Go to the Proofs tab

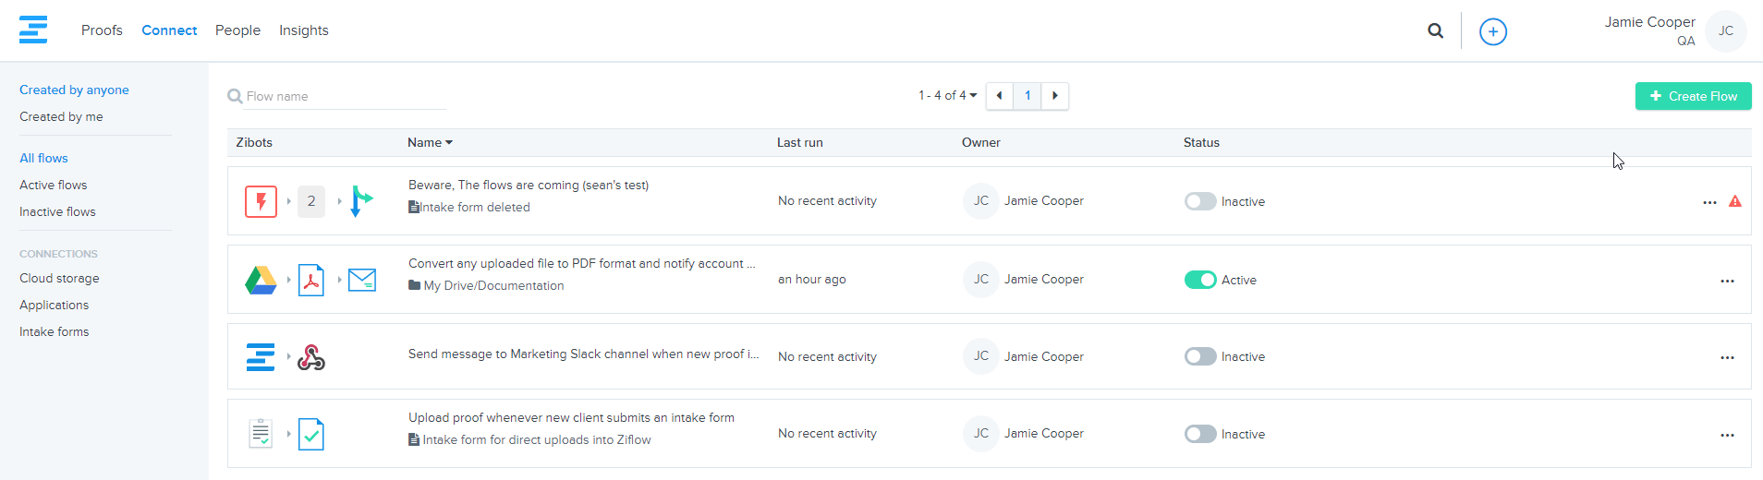[102, 30]
